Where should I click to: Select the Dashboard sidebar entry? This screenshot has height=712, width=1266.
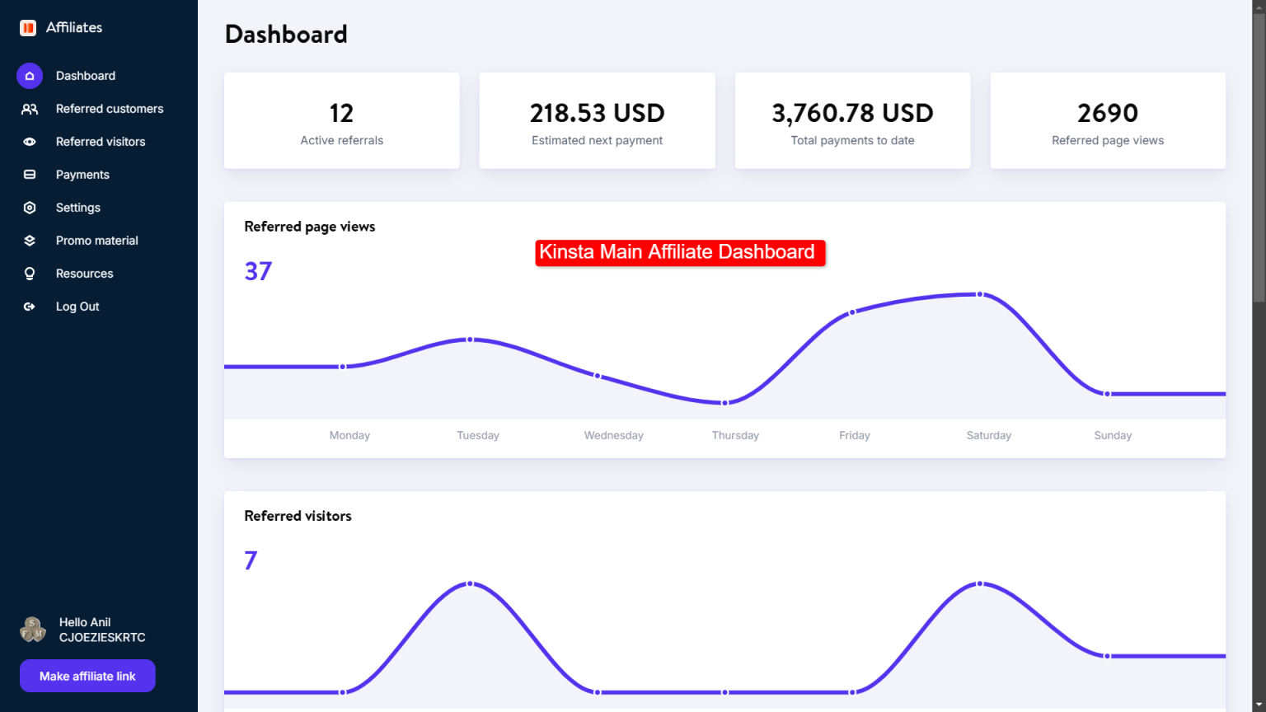tap(85, 76)
